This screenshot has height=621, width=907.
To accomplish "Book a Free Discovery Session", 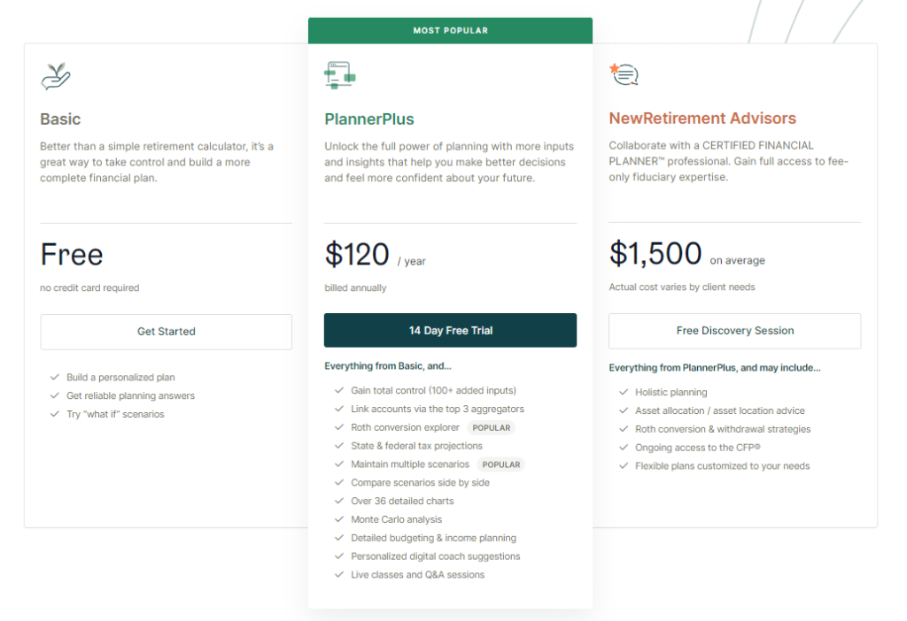I will coord(734,331).
